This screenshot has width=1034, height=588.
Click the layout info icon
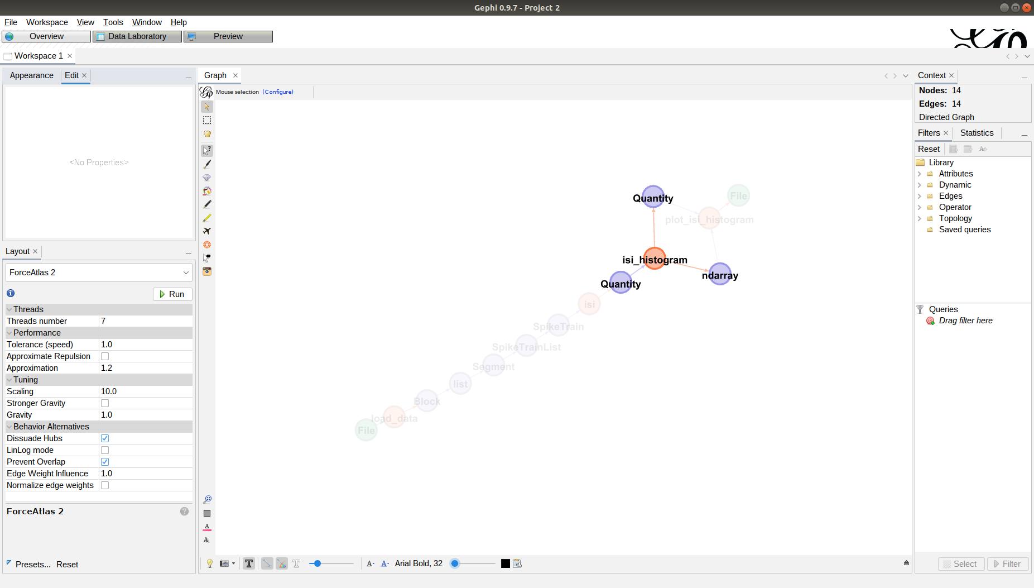[x=11, y=293]
